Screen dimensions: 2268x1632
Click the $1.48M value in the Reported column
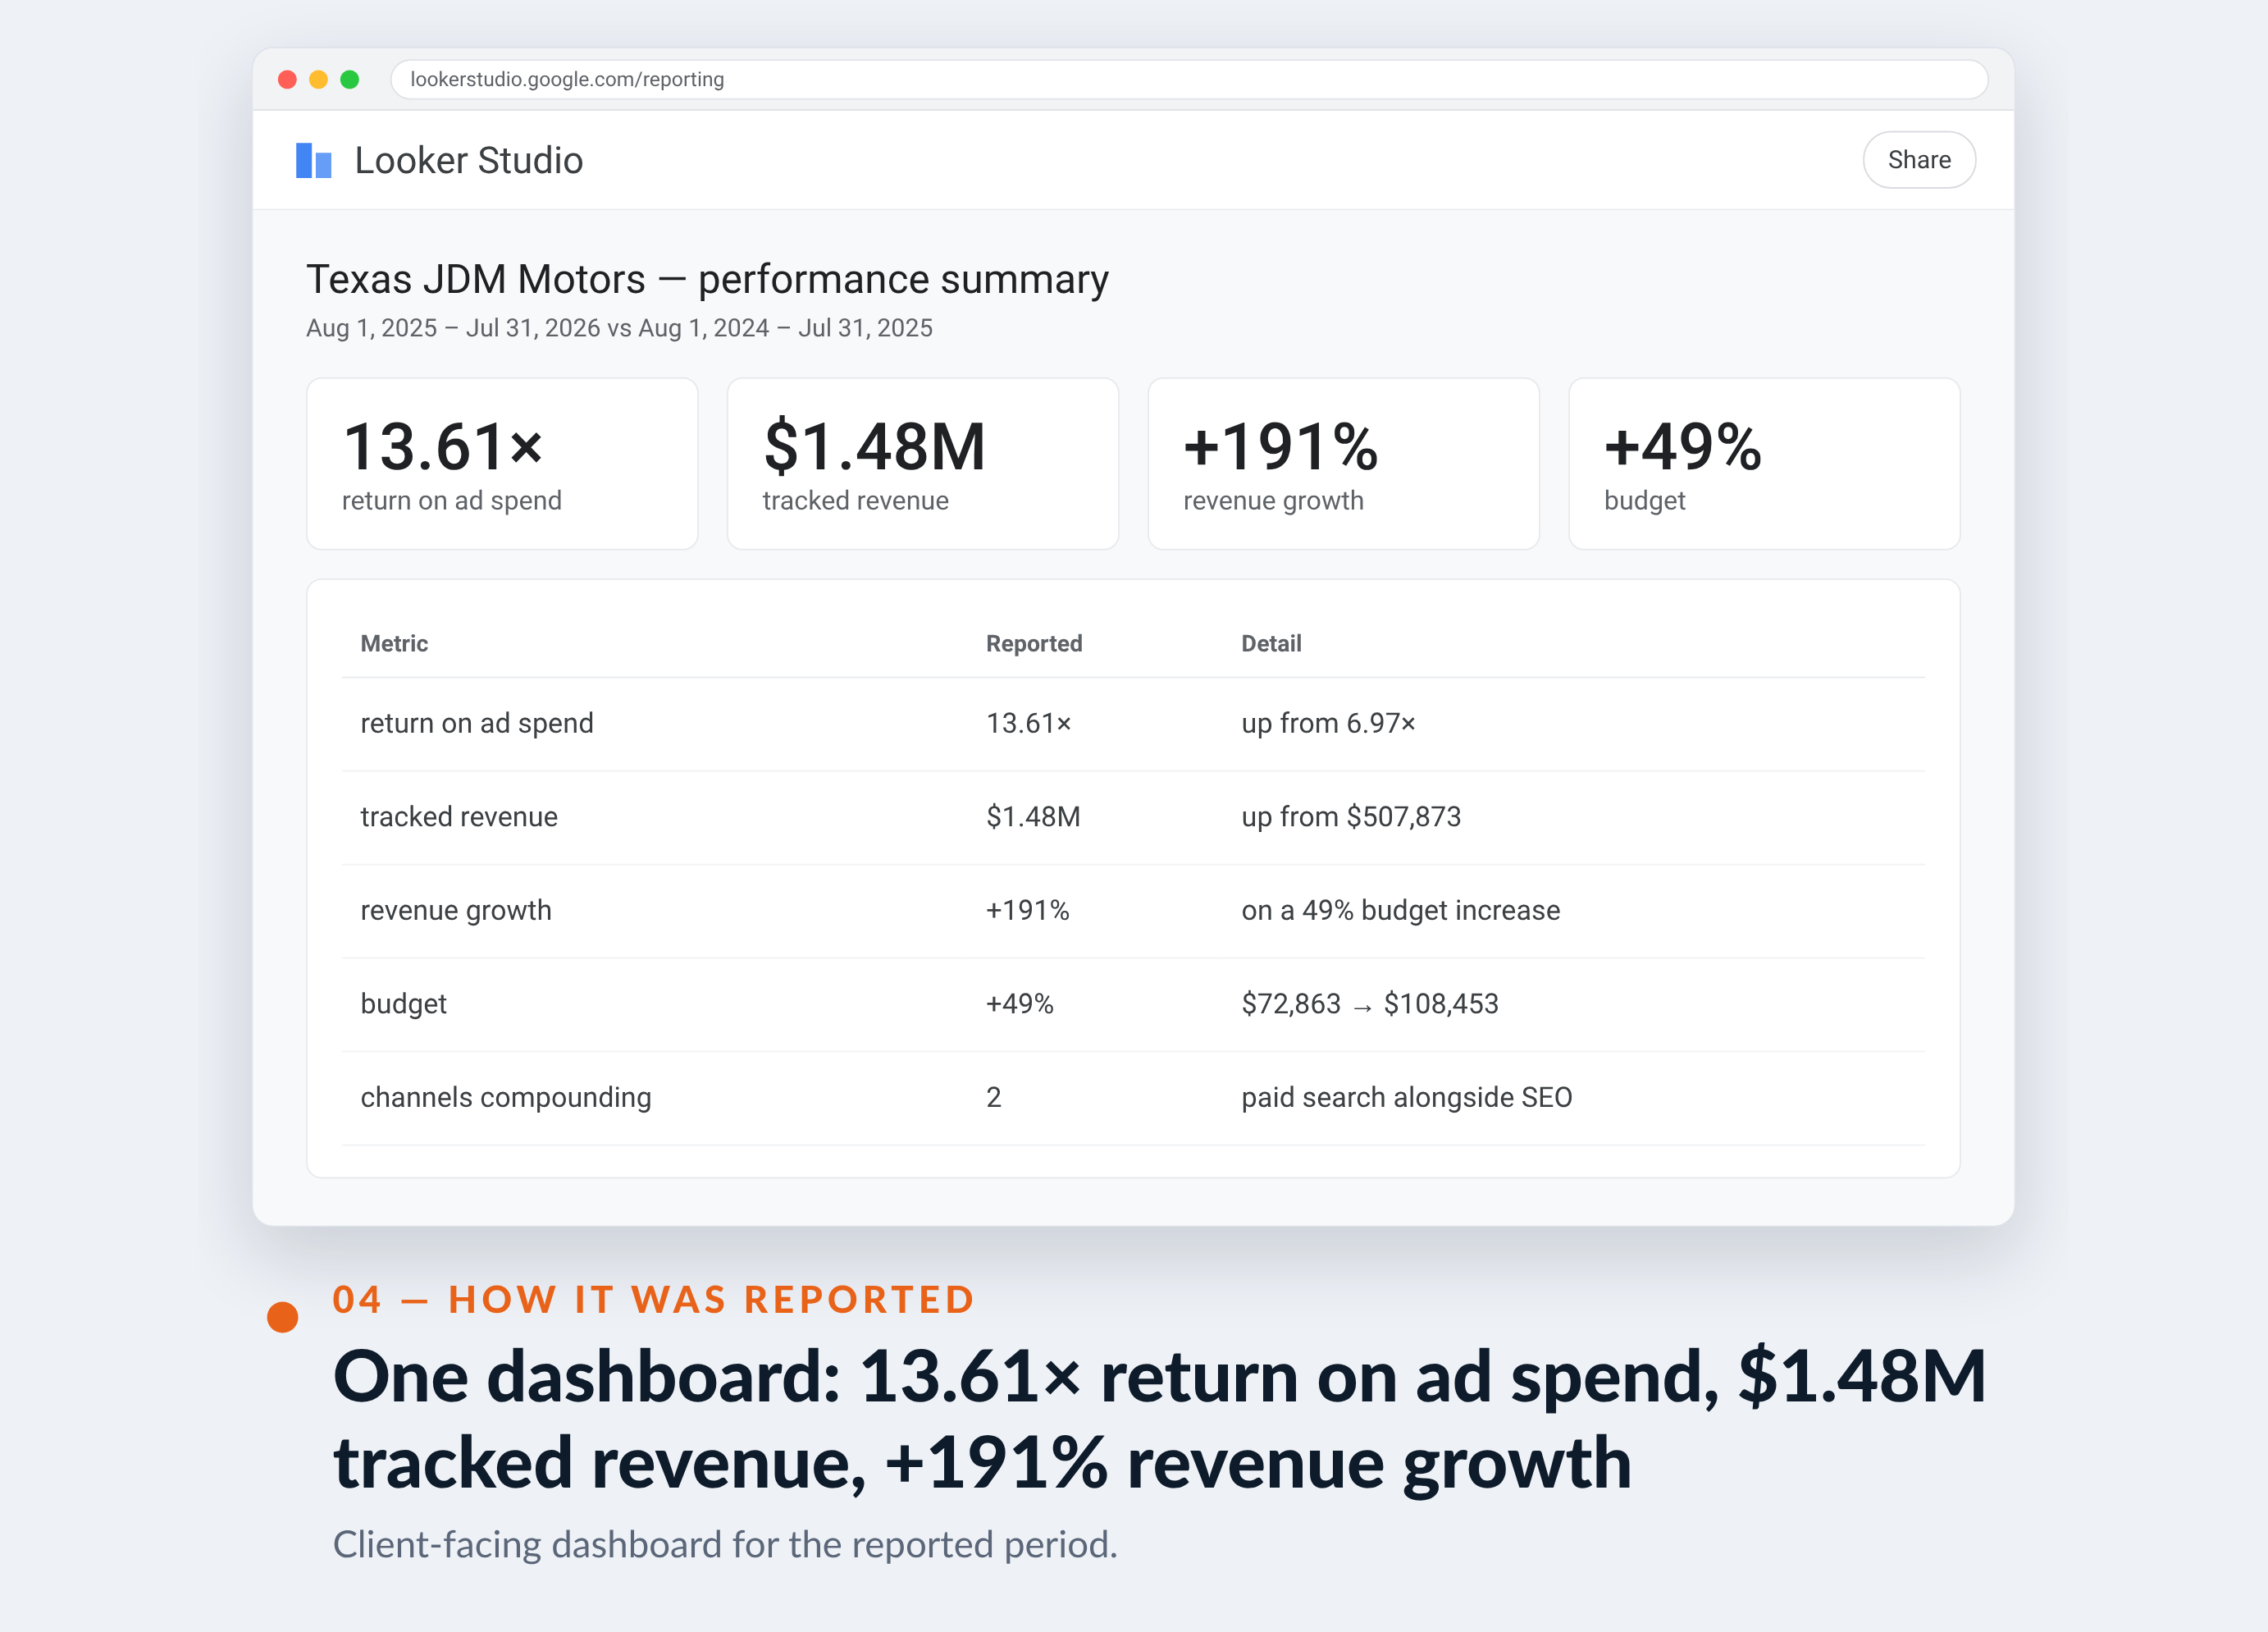(x=1033, y=816)
